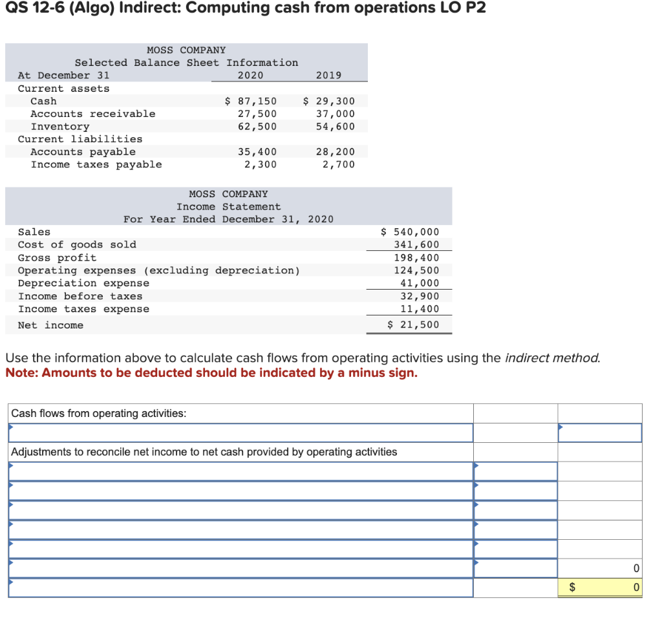Click the triangle icon on second adjustment amount cell
The width and height of the screenshot is (662, 620).
click(476, 486)
